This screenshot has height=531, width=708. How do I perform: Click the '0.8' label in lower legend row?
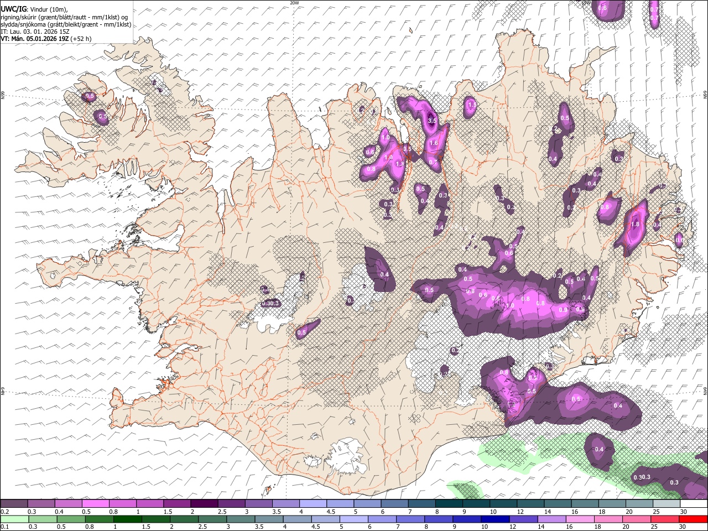[90, 527]
